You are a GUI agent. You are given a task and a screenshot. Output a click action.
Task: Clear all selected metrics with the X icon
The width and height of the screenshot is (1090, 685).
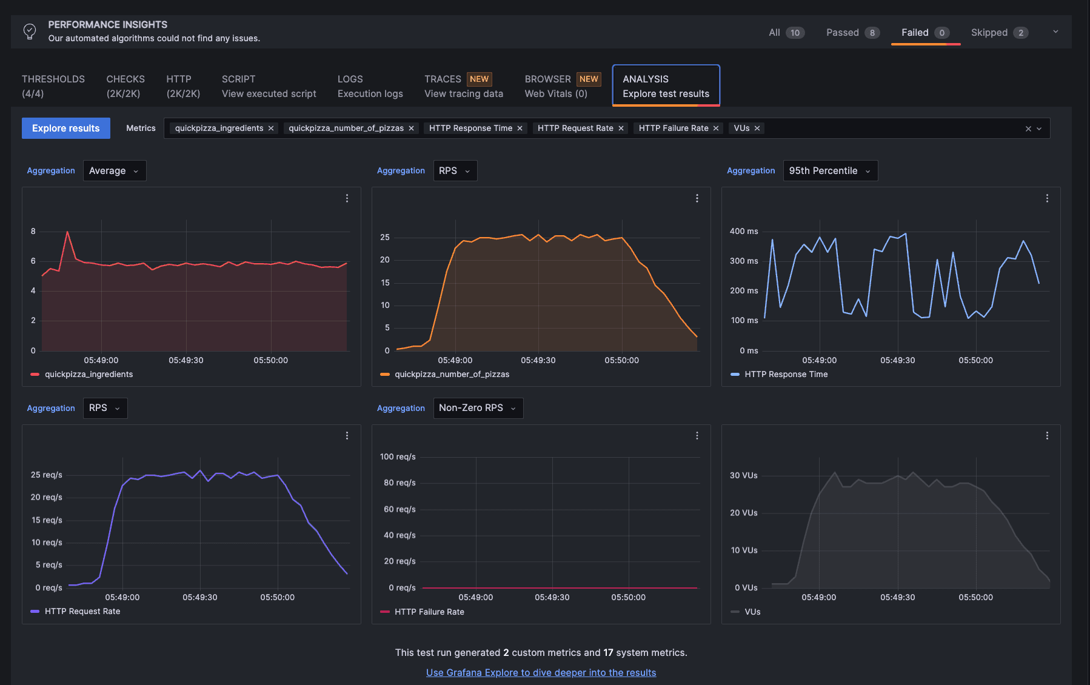1028,128
